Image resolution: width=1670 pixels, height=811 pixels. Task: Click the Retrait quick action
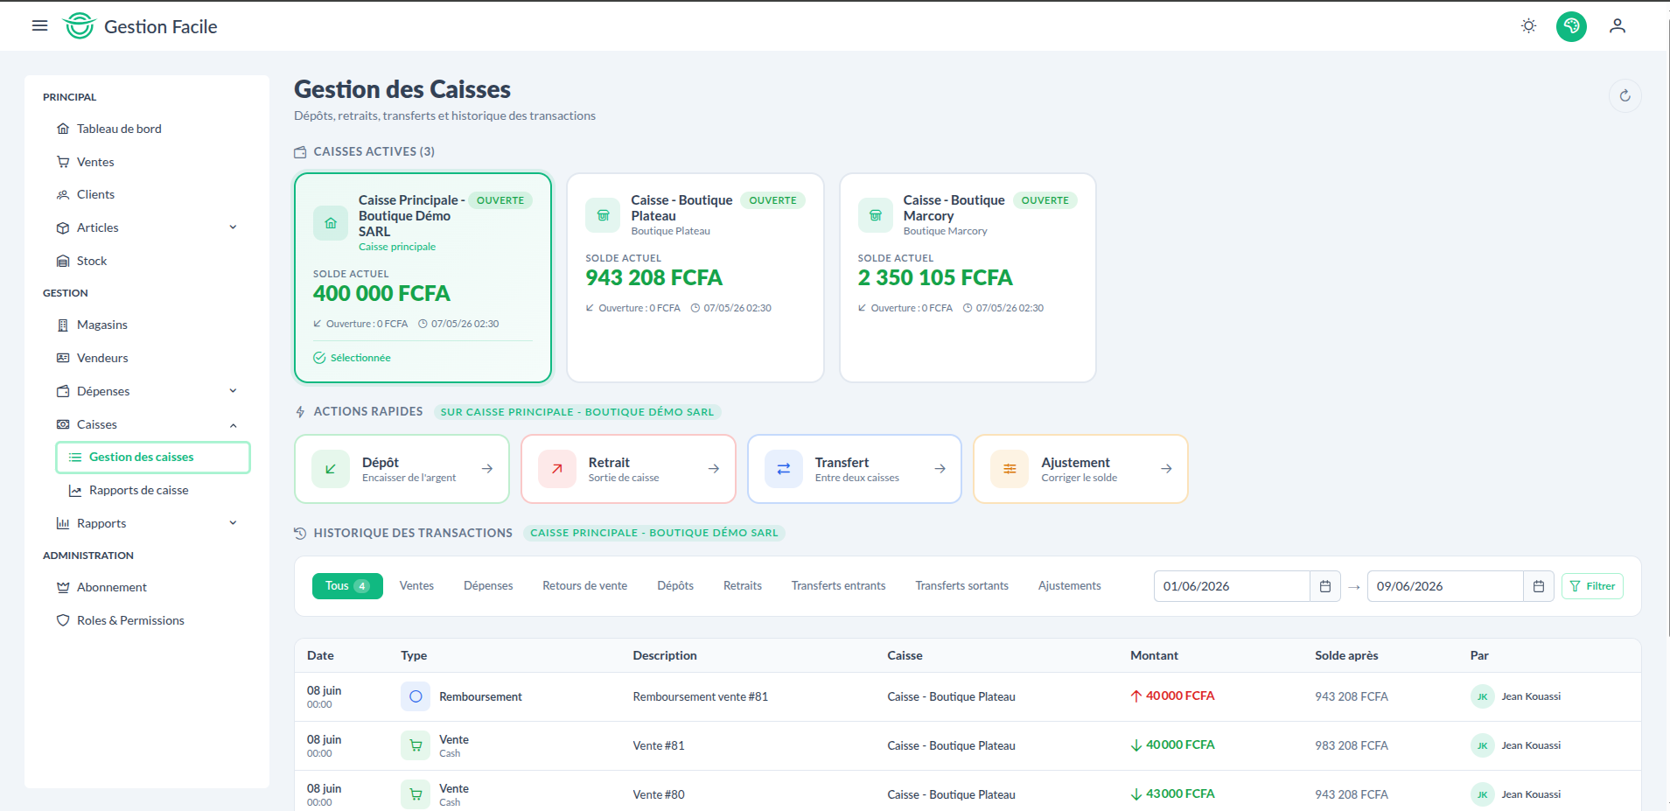click(628, 469)
